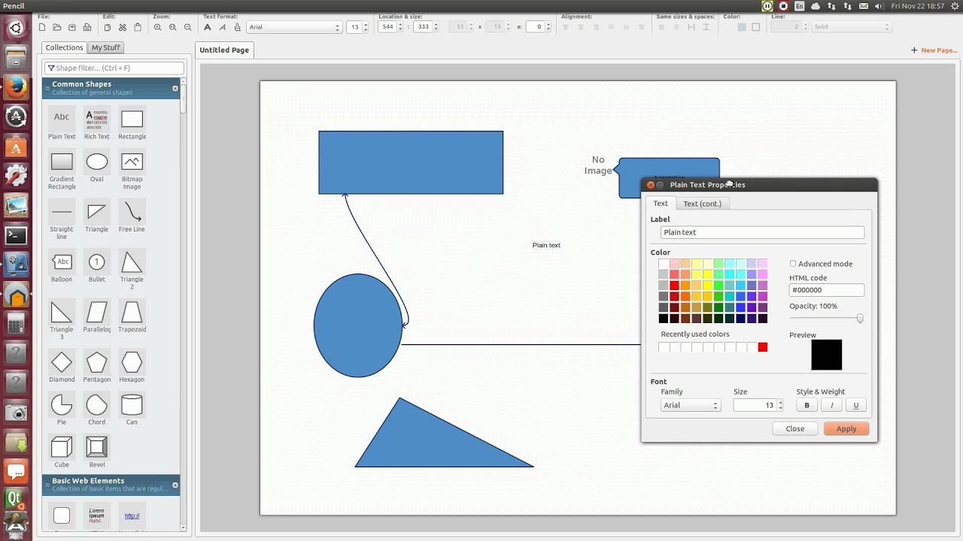
Task: Click the Label field containing Plain text
Action: click(x=762, y=232)
